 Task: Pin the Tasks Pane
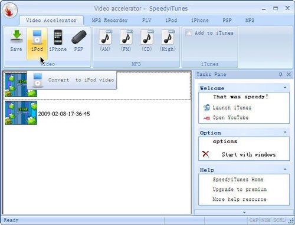click(280, 74)
